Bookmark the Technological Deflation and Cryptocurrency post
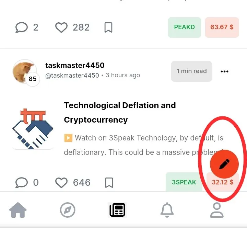Viewport: 247px width, 228px height. pos(109,183)
